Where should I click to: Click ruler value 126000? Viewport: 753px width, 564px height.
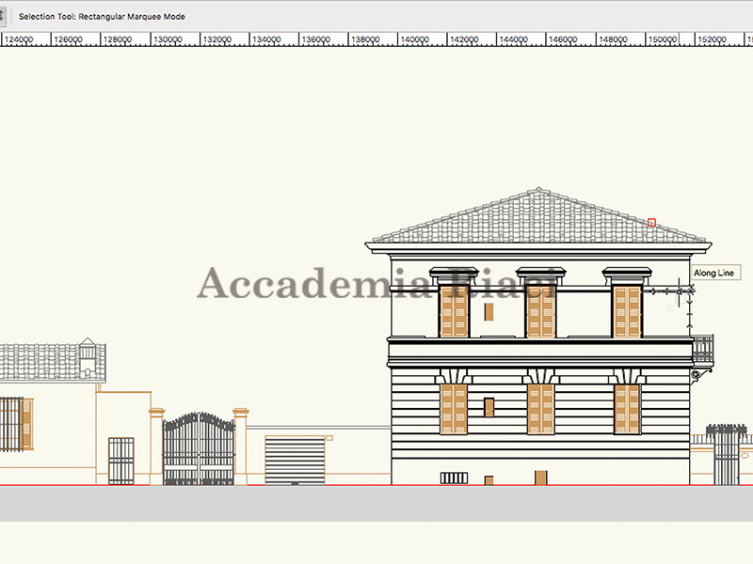68,39
